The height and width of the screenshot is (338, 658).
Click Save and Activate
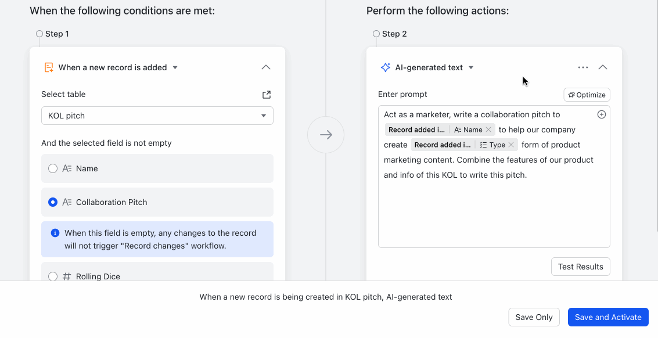[608, 317]
